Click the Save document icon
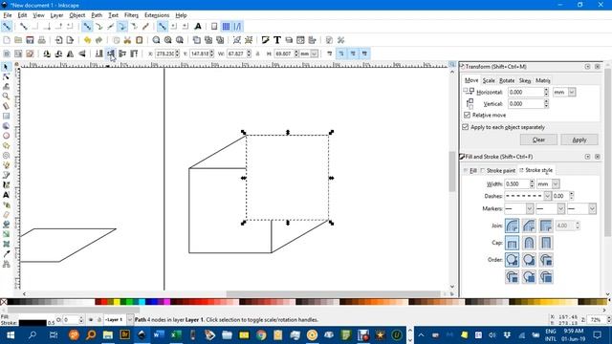Image resolution: width=612 pixels, height=344 pixels. [x=30, y=40]
